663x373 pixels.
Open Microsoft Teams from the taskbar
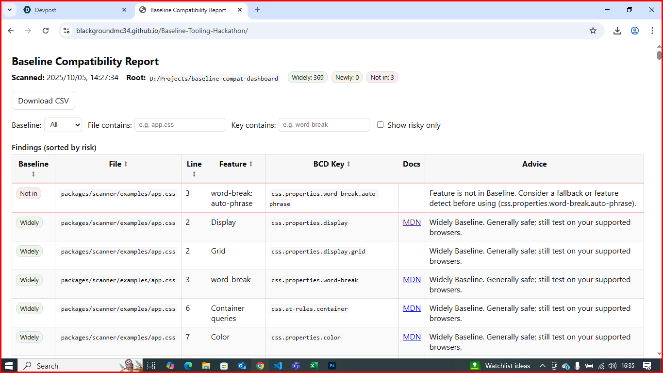[x=296, y=366]
